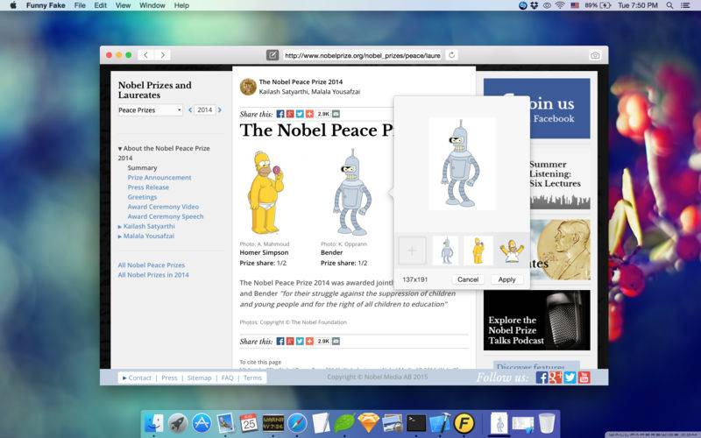
Task: Select the yellow Homer thumbnail in popup
Action: (478, 251)
